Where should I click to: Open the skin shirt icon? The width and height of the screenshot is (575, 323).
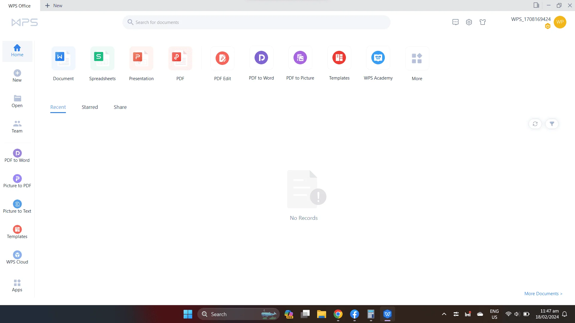click(482, 22)
